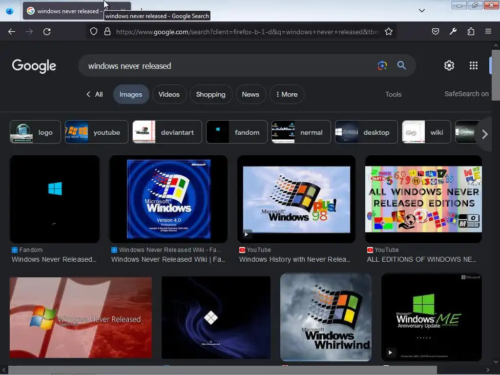Click the magnifying glass search button

point(401,65)
